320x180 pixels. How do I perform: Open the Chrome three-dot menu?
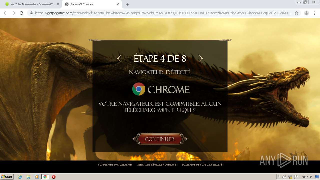[x=314, y=13]
